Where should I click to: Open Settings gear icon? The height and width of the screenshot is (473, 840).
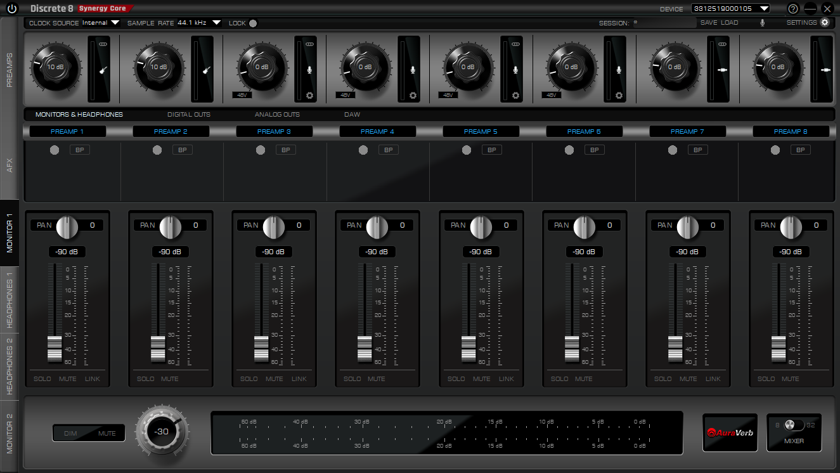pyautogui.click(x=825, y=22)
